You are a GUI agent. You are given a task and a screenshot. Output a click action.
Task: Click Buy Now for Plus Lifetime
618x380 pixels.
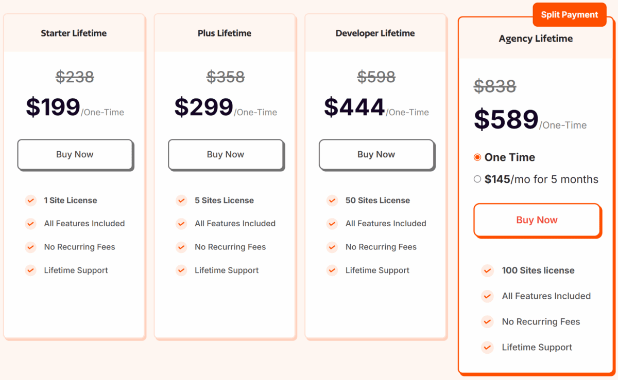[226, 154]
